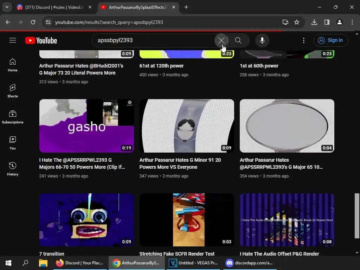Select Chrome ArthurPassarurByS taskbar window
360x270 pixels.
pos(136,263)
